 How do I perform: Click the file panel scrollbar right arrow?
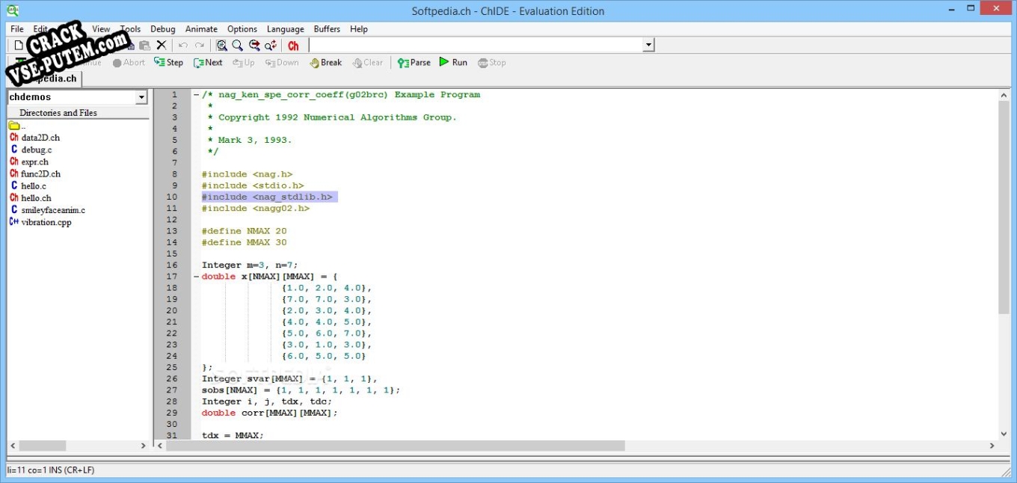click(144, 446)
